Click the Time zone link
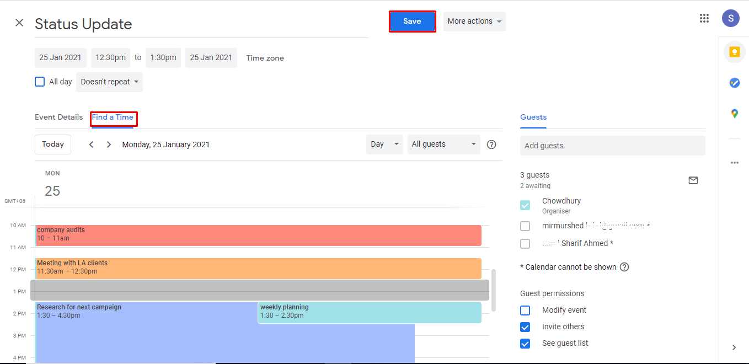The width and height of the screenshot is (749, 364). (265, 58)
